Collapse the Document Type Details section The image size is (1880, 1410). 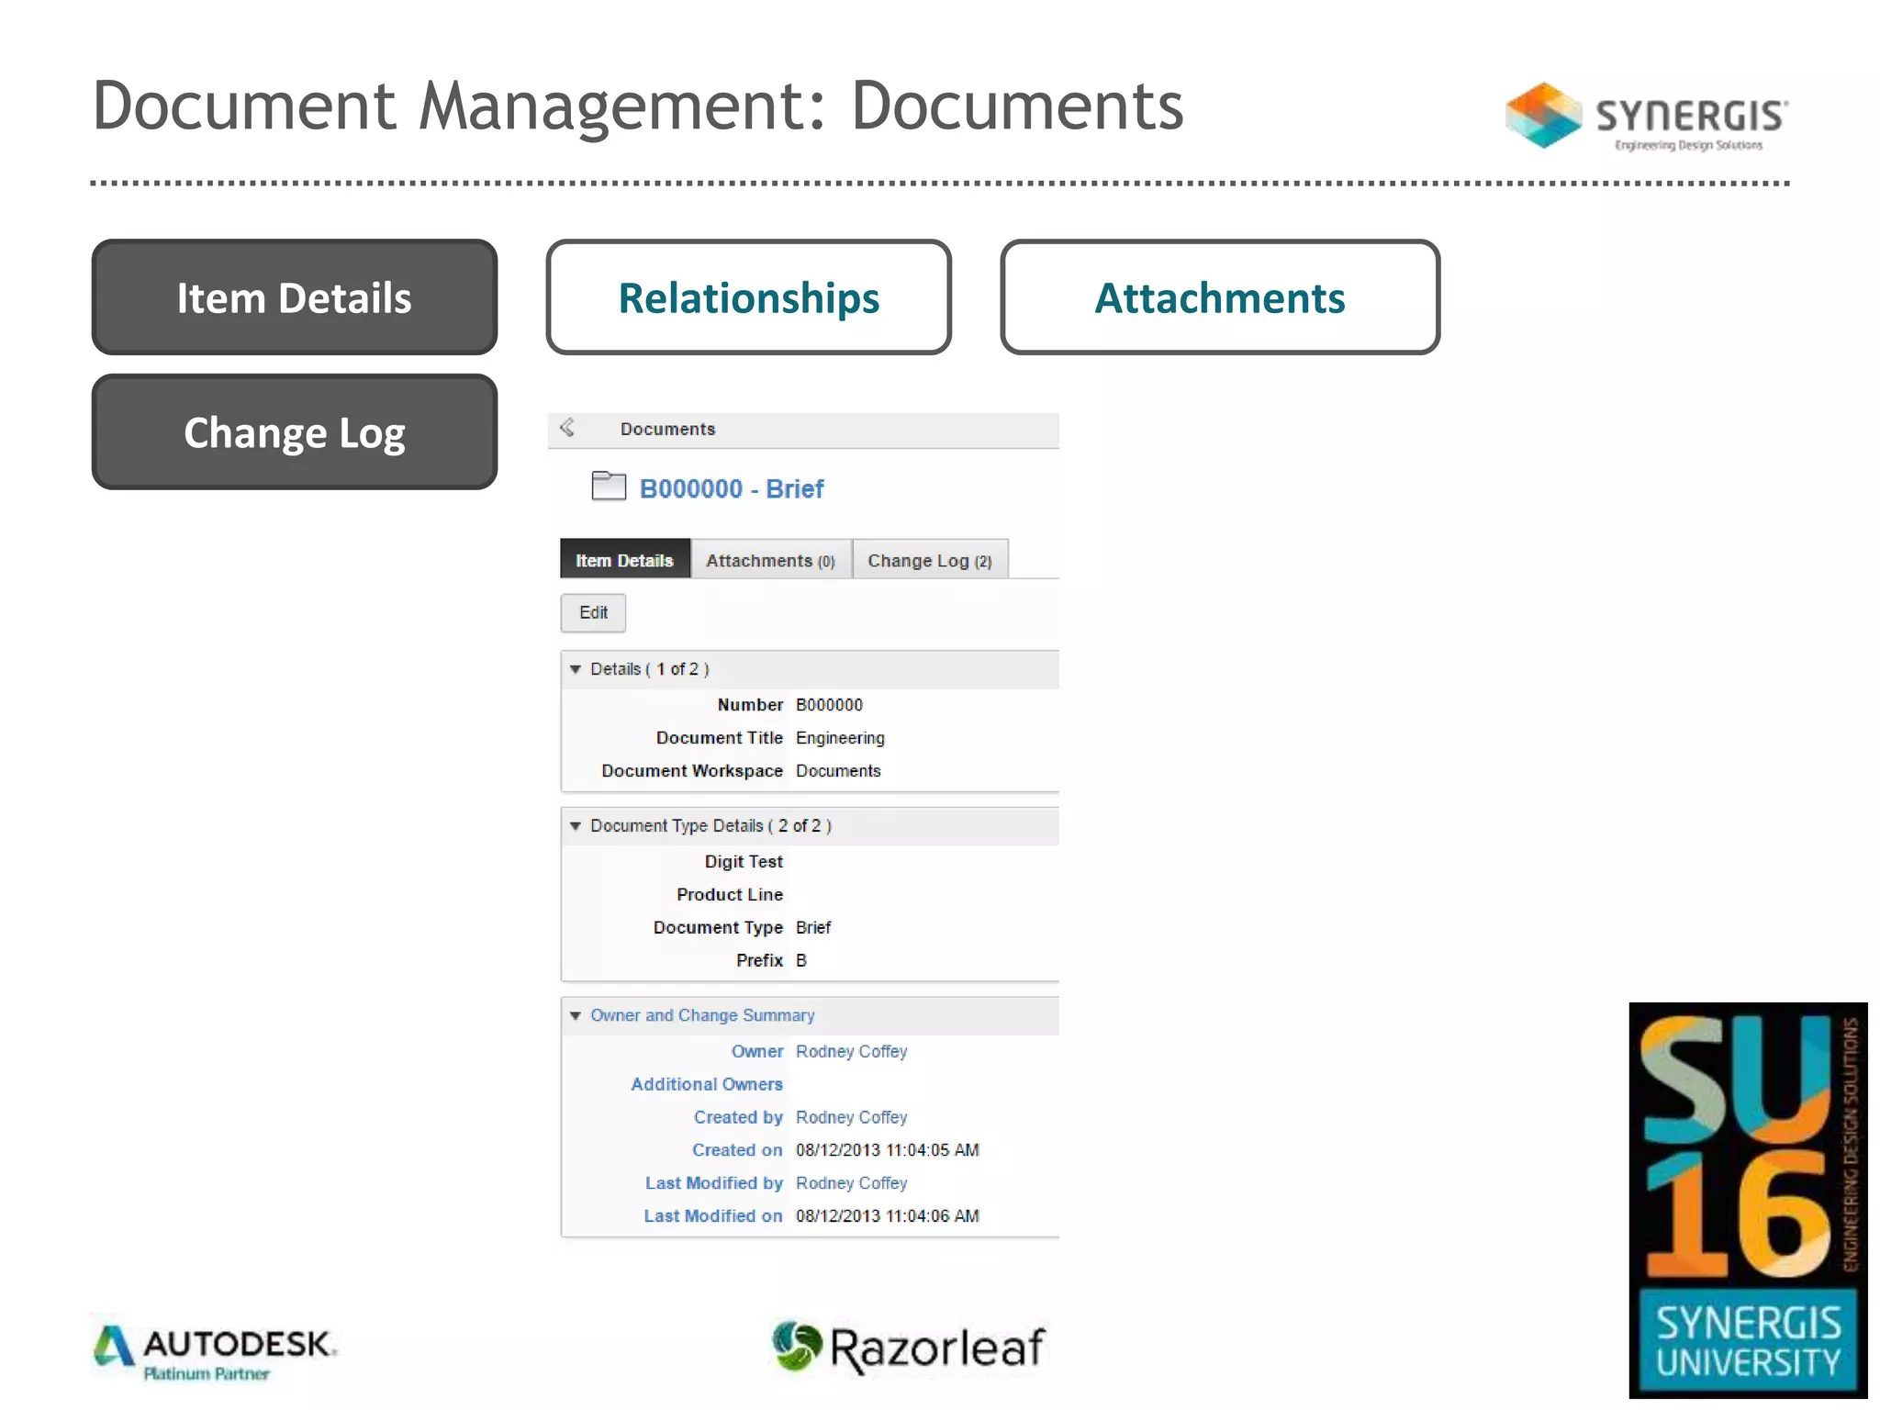coord(576,826)
